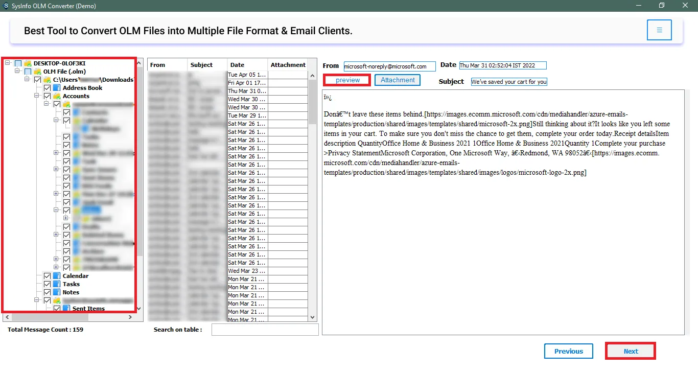Click the DESKTOP-0LOF3KI folder icon
698x372 pixels.
click(x=28, y=63)
